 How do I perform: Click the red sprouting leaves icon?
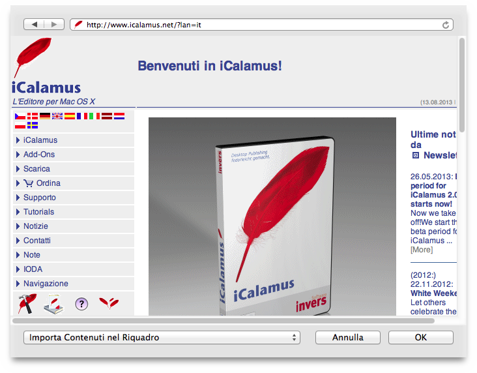coord(109,303)
